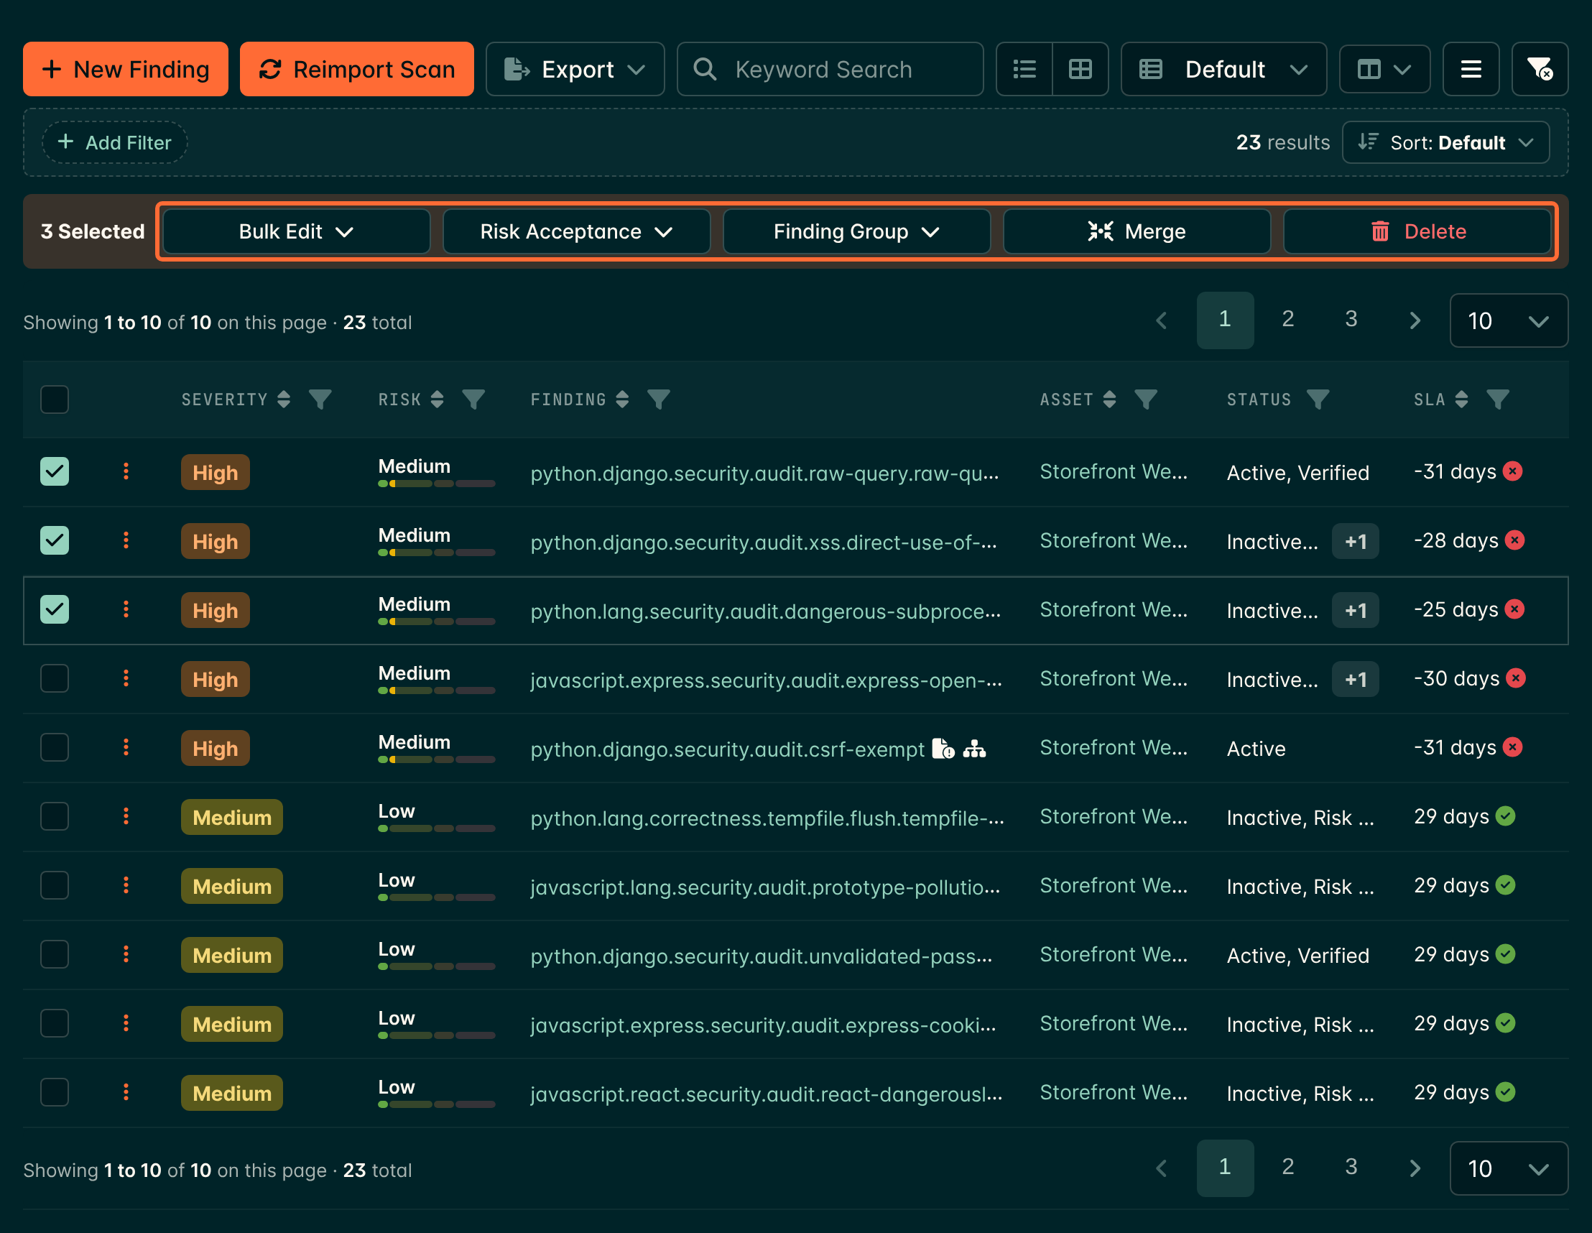
Task: Open row actions for csrf-exempt finding
Action: click(x=126, y=747)
